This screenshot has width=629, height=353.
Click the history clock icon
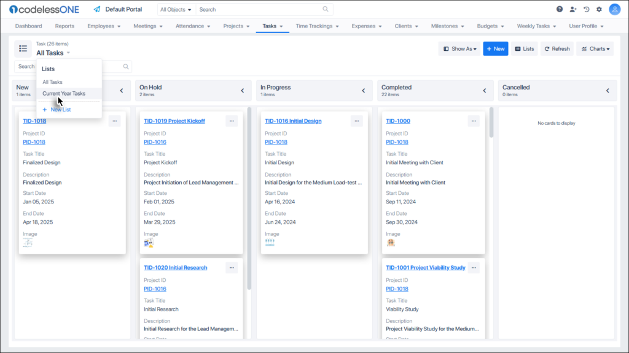[x=587, y=9]
